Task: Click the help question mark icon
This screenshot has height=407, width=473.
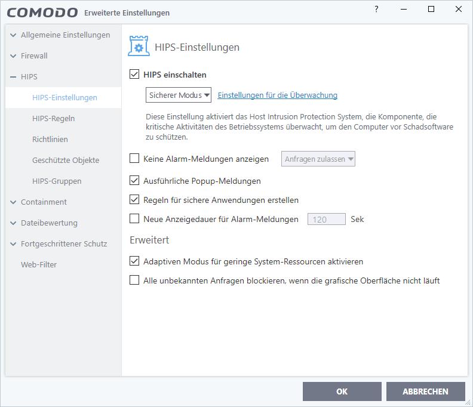Action: [376, 9]
